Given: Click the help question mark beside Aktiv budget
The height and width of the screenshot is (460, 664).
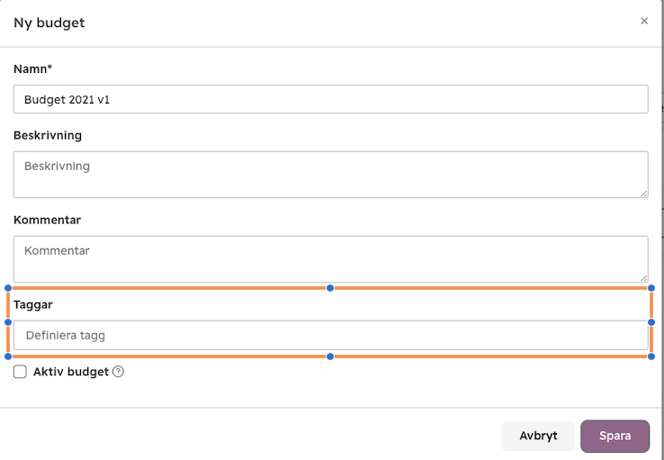Looking at the screenshot, I should tap(119, 372).
